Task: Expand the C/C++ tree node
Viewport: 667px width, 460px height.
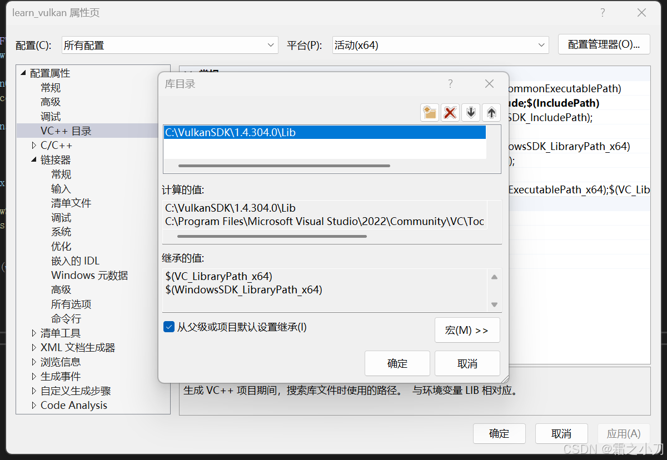Action: [33, 145]
